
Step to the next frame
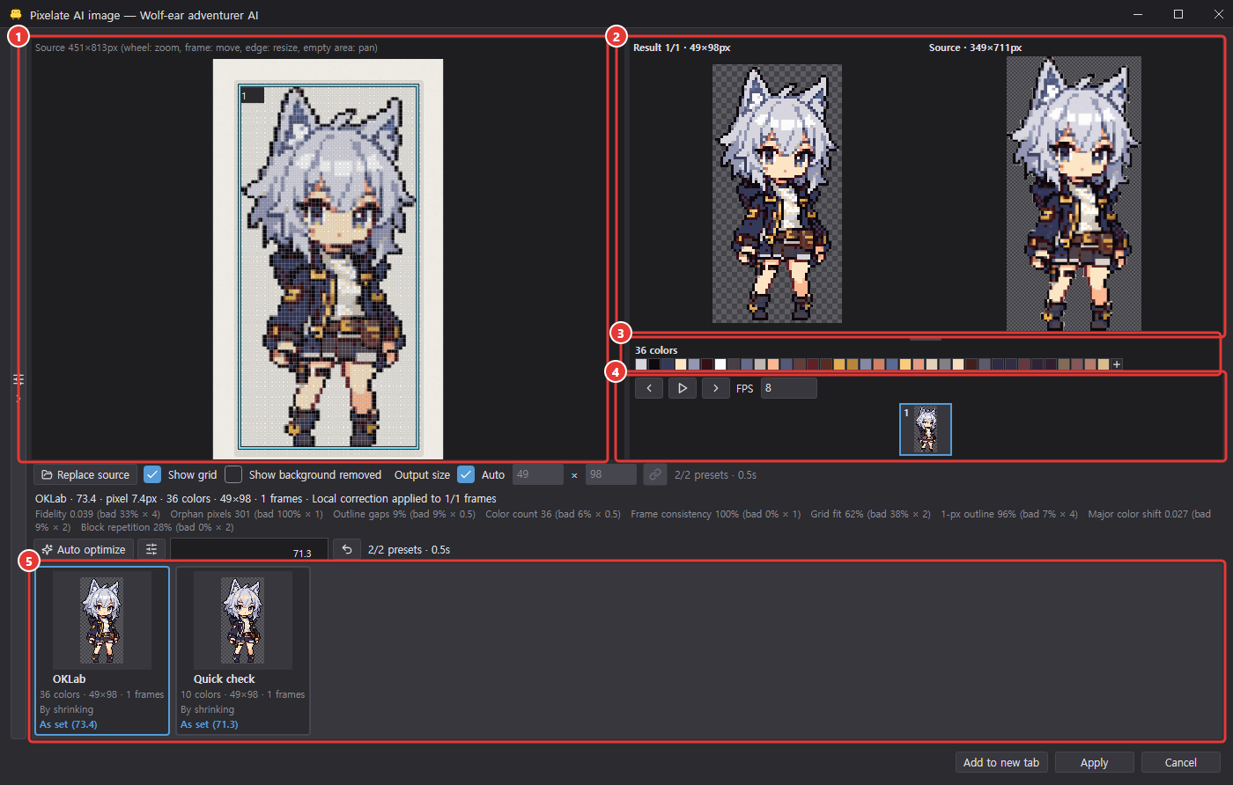pyautogui.click(x=716, y=388)
